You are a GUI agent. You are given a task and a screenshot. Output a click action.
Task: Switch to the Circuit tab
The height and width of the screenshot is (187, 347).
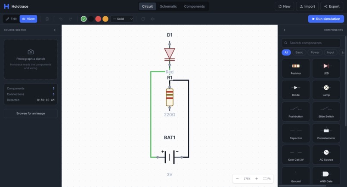pyautogui.click(x=147, y=6)
